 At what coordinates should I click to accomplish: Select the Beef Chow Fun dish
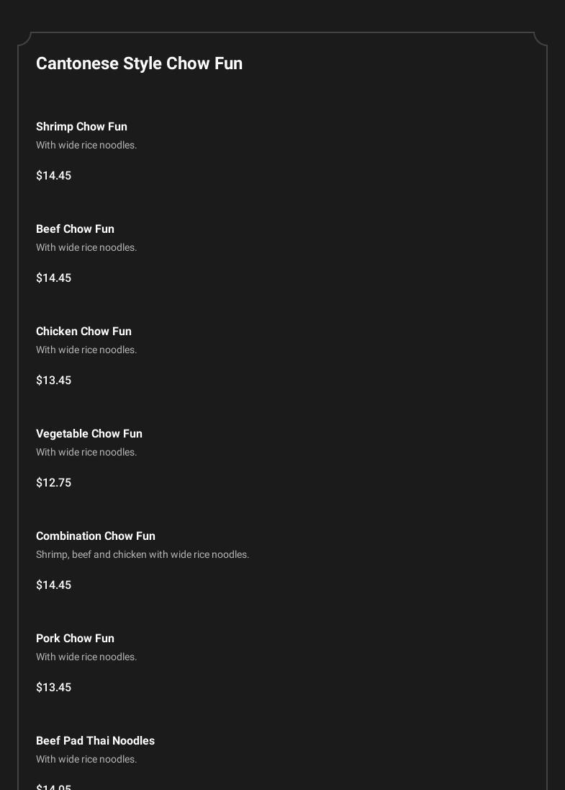[75, 229]
